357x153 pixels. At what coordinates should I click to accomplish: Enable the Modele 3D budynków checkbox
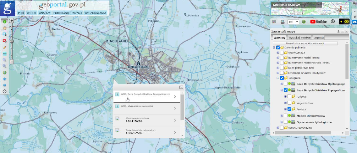286,116
